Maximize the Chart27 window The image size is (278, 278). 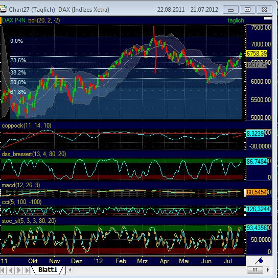(x=247, y=9)
